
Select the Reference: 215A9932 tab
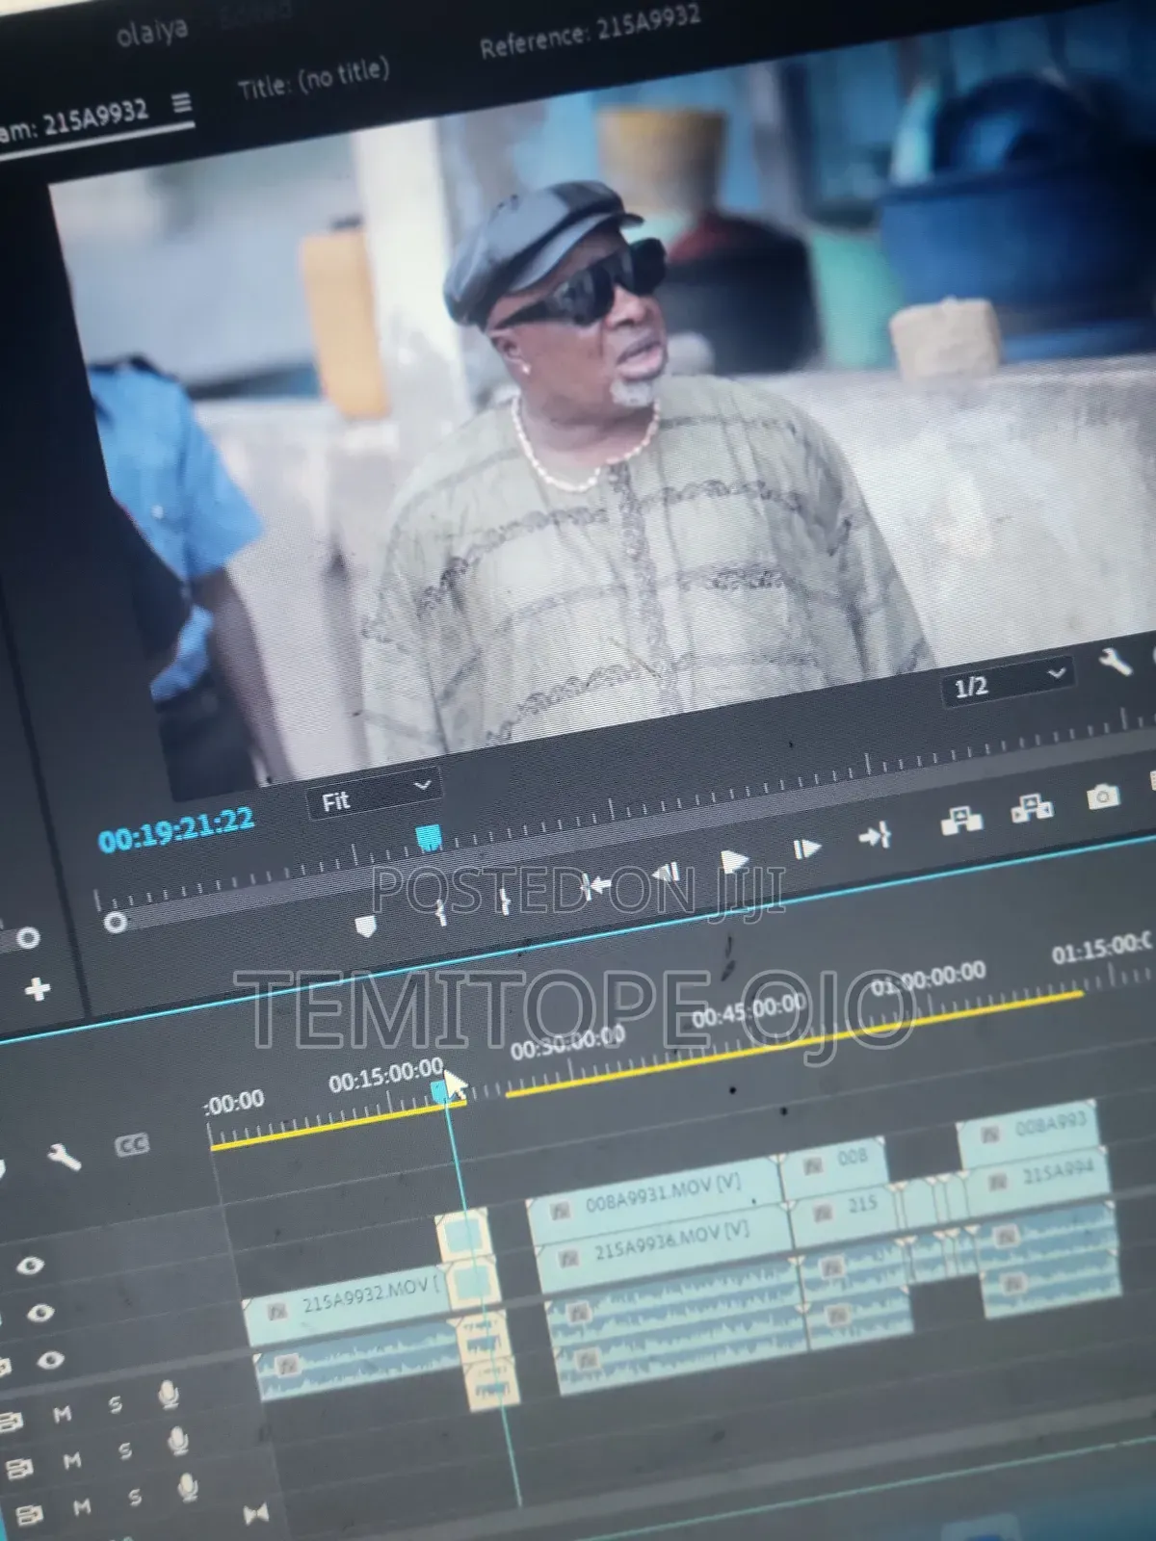point(590,30)
